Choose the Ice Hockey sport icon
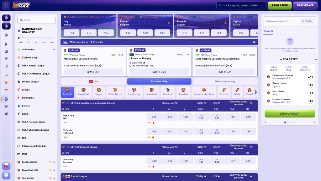Screen dimensions: 321x181 (134, 92)
